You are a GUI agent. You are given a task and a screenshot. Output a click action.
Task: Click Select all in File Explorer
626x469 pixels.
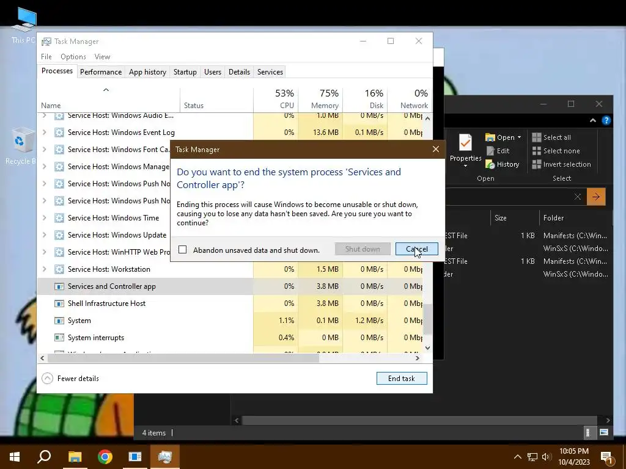pyautogui.click(x=551, y=137)
